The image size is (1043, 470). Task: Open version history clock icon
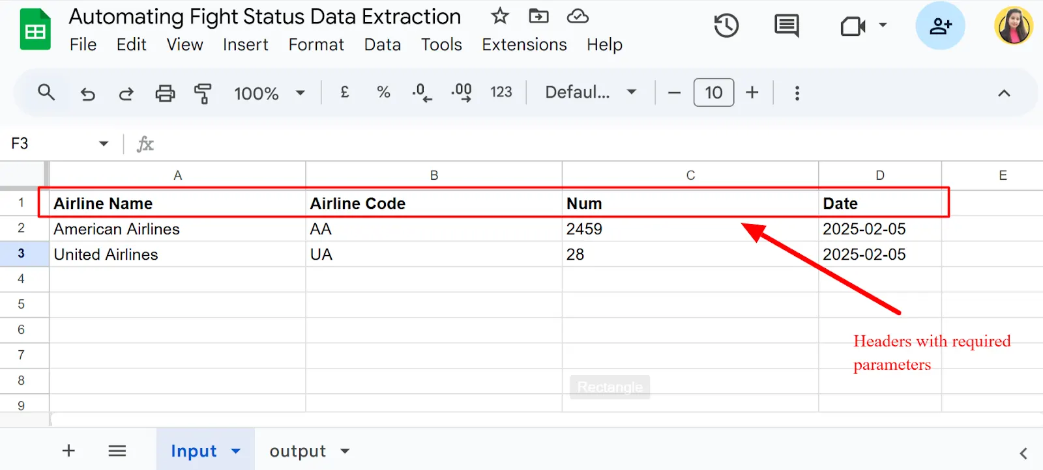[726, 26]
